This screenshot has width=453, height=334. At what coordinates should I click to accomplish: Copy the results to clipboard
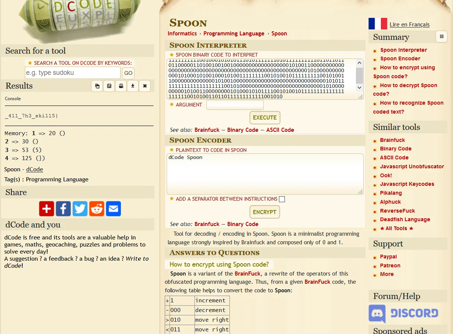coord(97,86)
